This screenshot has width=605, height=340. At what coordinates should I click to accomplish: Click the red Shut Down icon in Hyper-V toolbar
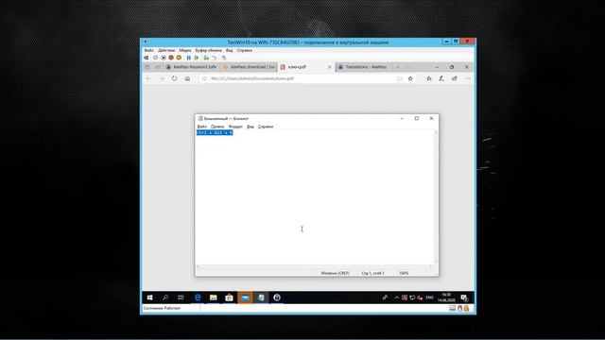click(171, 58)
